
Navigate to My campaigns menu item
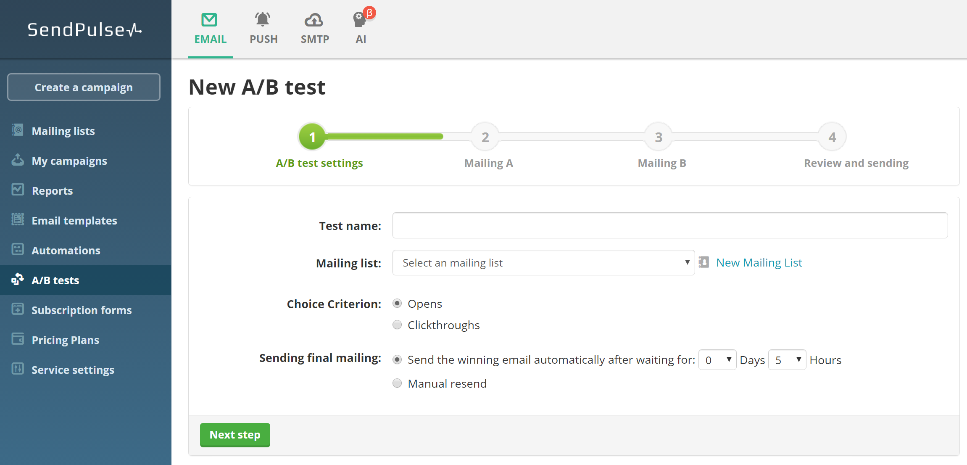pos(69,160)
